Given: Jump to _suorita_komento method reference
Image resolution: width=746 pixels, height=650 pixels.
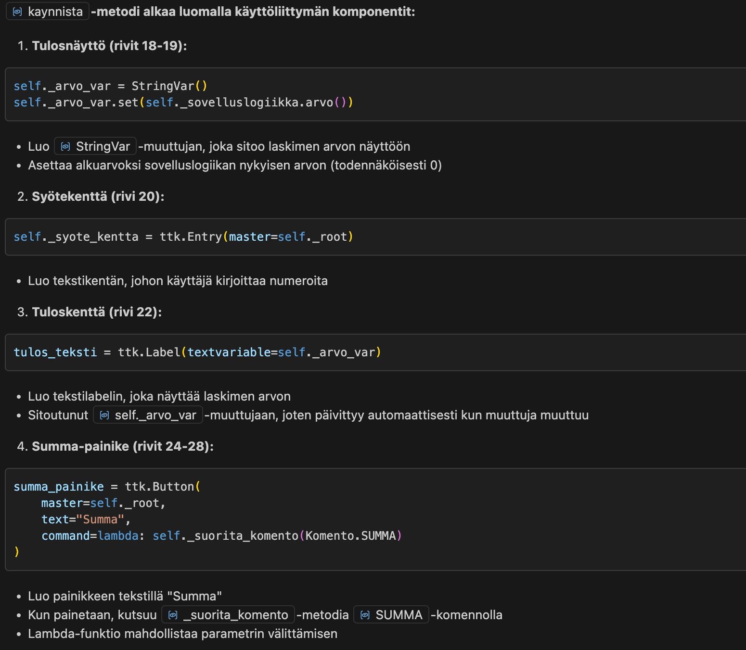Looking at the screenshot, I should pyautogui.click(x=235, y=615).
